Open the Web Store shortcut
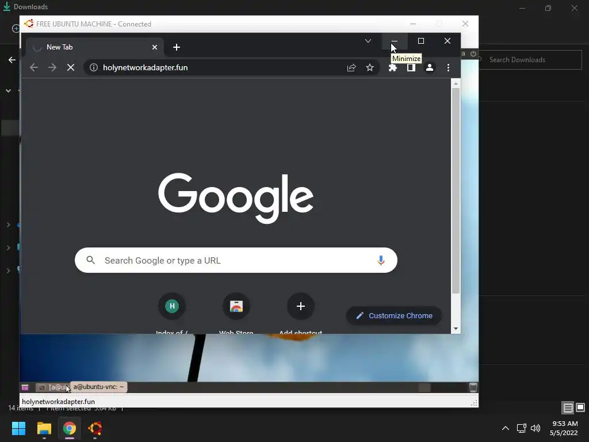Image resolution: width=589 pixels, height=442 pixels. click(236, 313)
